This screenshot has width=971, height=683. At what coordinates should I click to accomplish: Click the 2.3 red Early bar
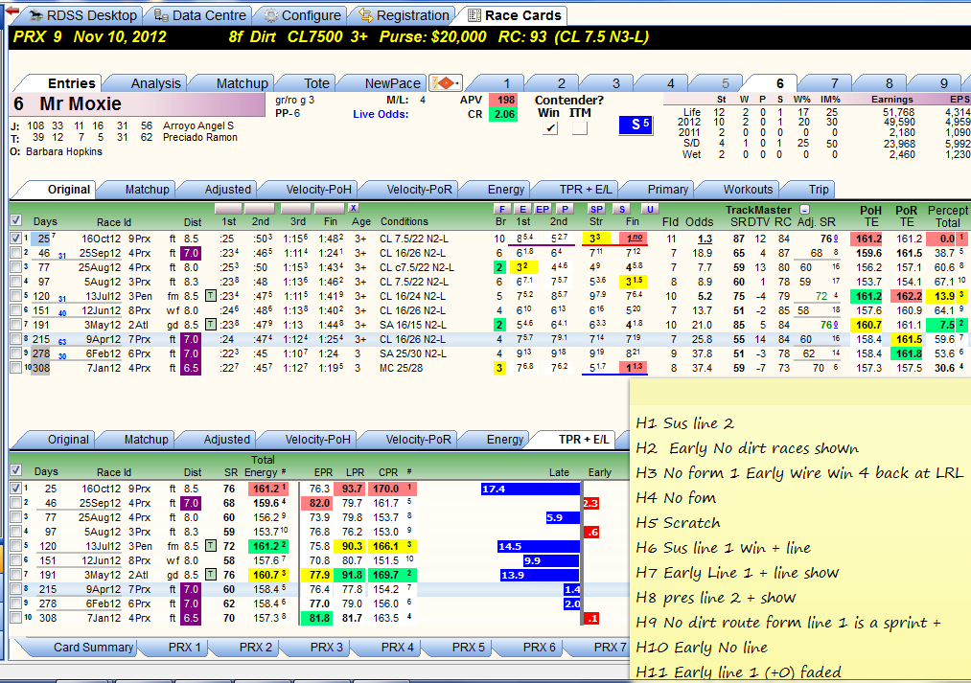coord(590,503)
